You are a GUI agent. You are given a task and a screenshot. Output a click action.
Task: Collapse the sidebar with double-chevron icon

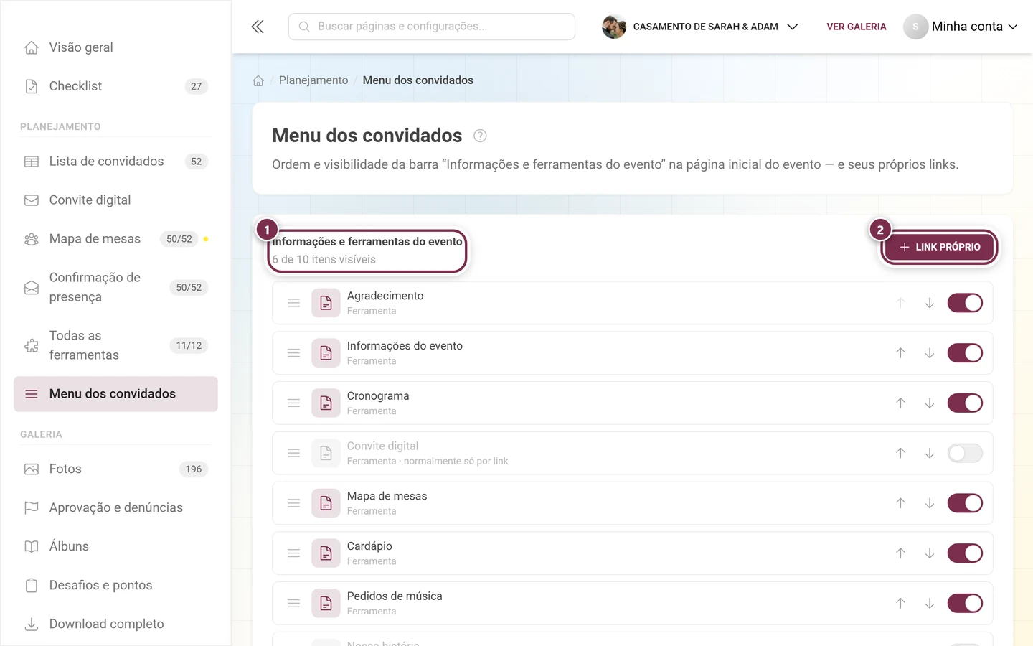pos(258,27)
